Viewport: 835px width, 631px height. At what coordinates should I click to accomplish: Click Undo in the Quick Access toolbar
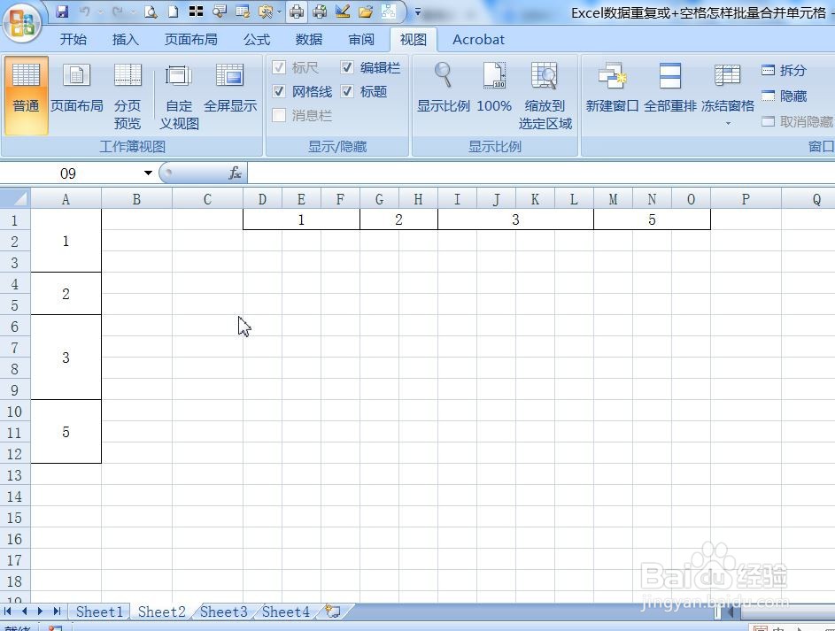[x=81, y=11]
